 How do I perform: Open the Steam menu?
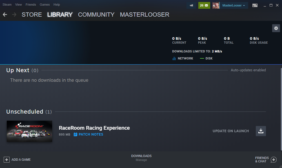(x=7, y=5)
